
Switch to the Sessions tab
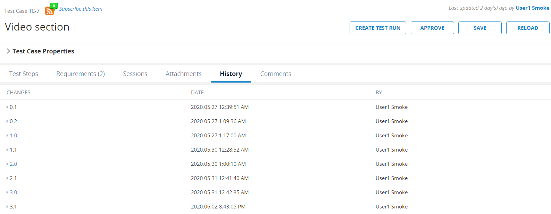point(135,74)
